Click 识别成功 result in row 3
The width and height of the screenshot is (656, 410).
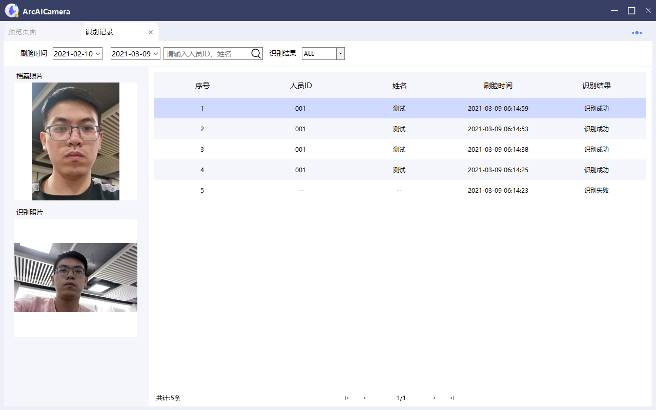(x=596, y=149)
